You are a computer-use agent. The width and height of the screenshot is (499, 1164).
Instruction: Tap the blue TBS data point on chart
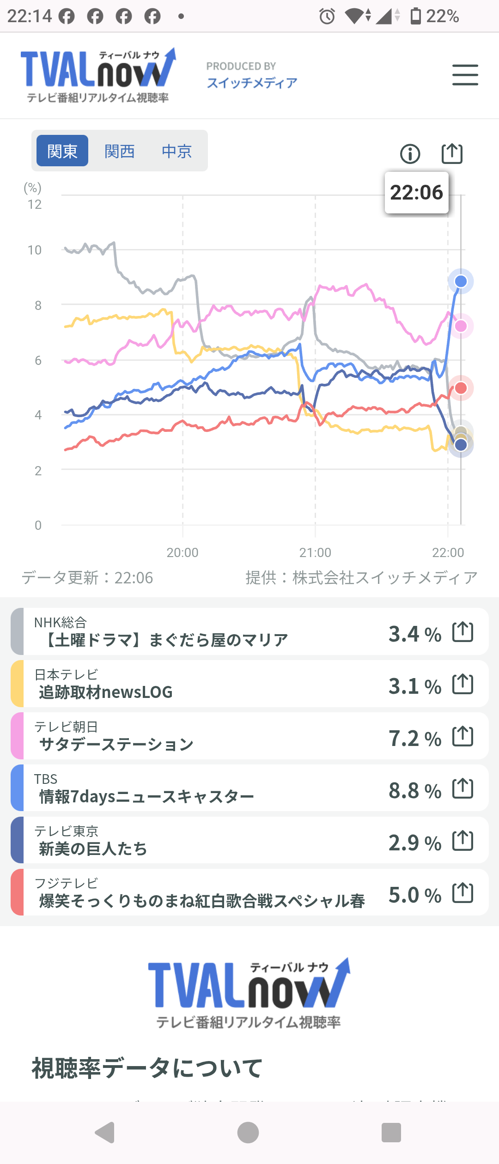point(461,281)
